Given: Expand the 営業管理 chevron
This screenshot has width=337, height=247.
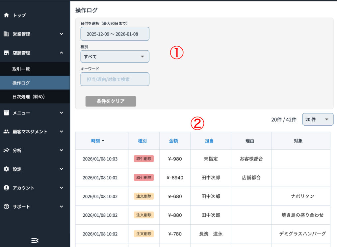Looking at the screenshot, I should (x=62, y=34).
